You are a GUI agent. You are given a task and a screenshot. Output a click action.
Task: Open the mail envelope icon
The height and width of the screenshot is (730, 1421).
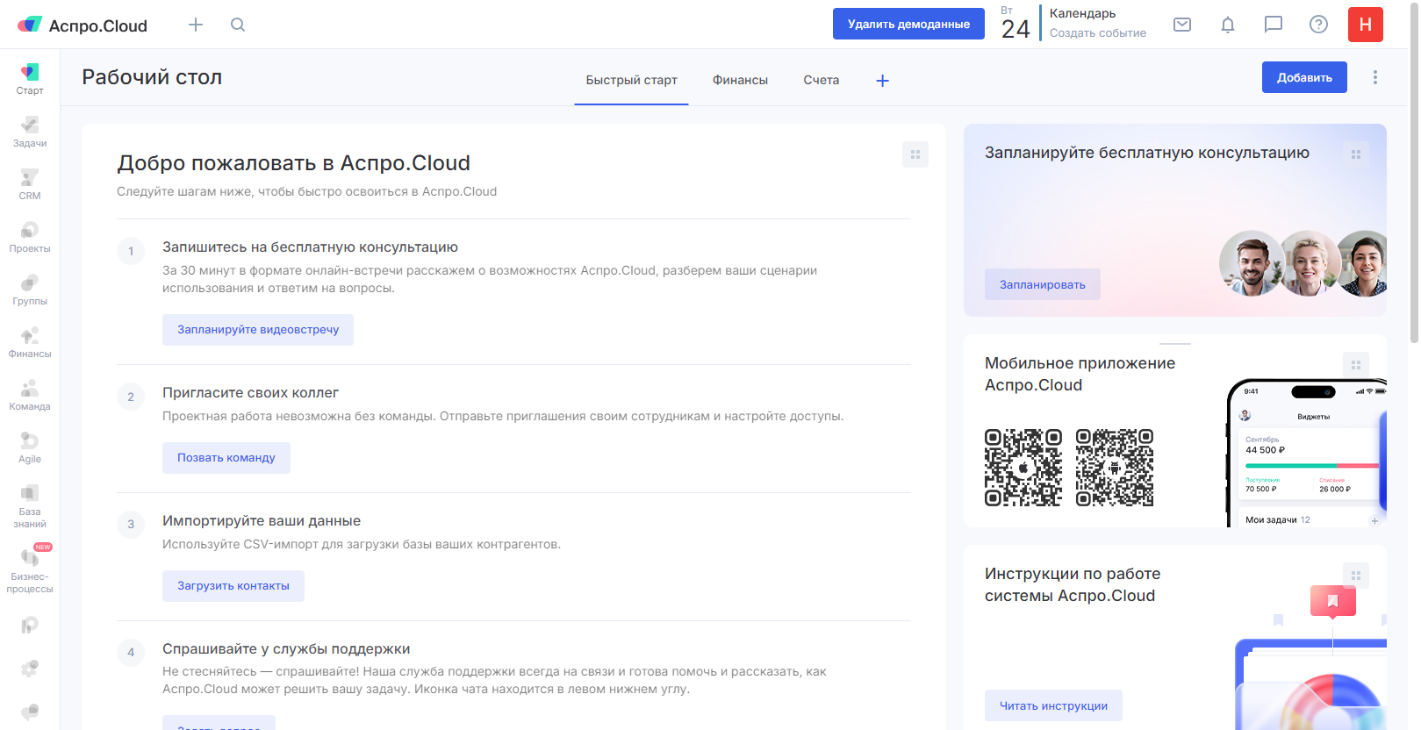point(1182,25)
